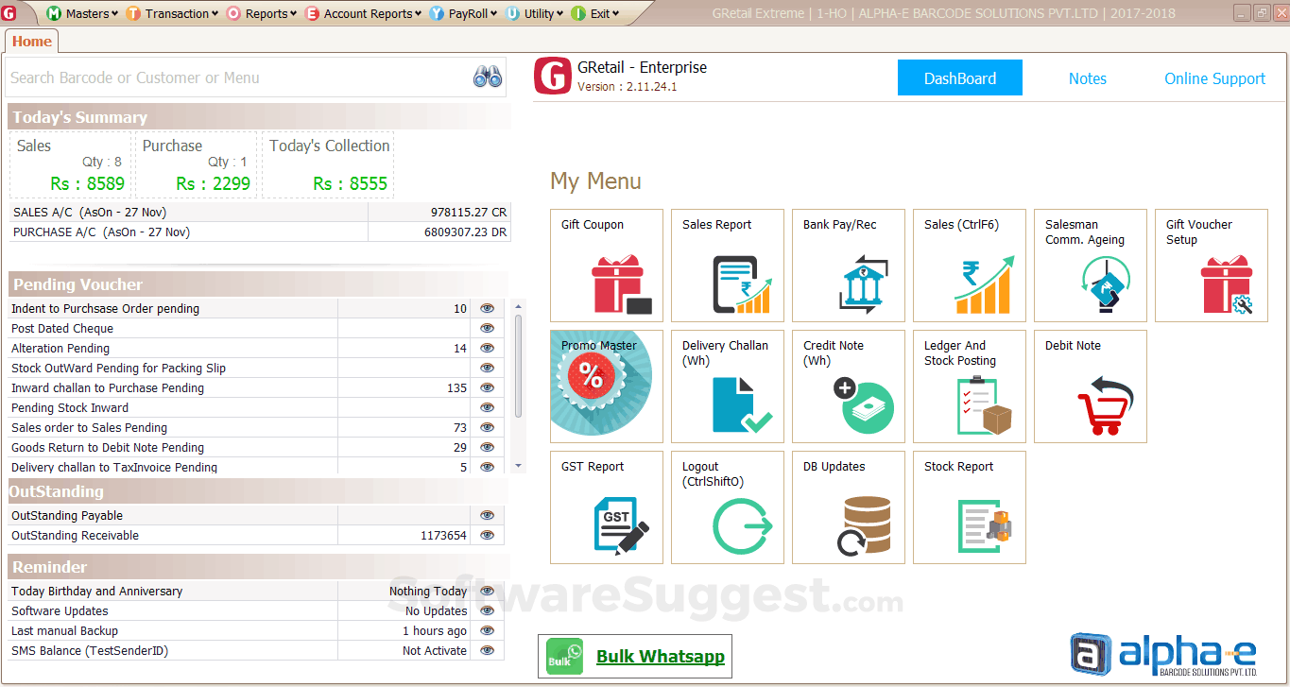Expand the Exit menu dropdown

[x=596, y=13]
